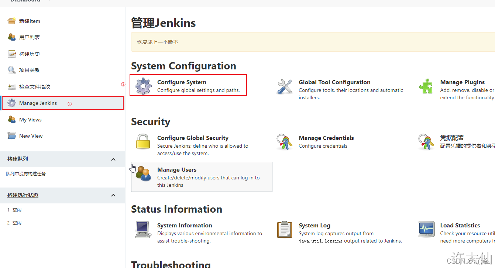
Task: Click the 管理Jenkins page title
Action: pyautogui.click(x=164, y=23)
